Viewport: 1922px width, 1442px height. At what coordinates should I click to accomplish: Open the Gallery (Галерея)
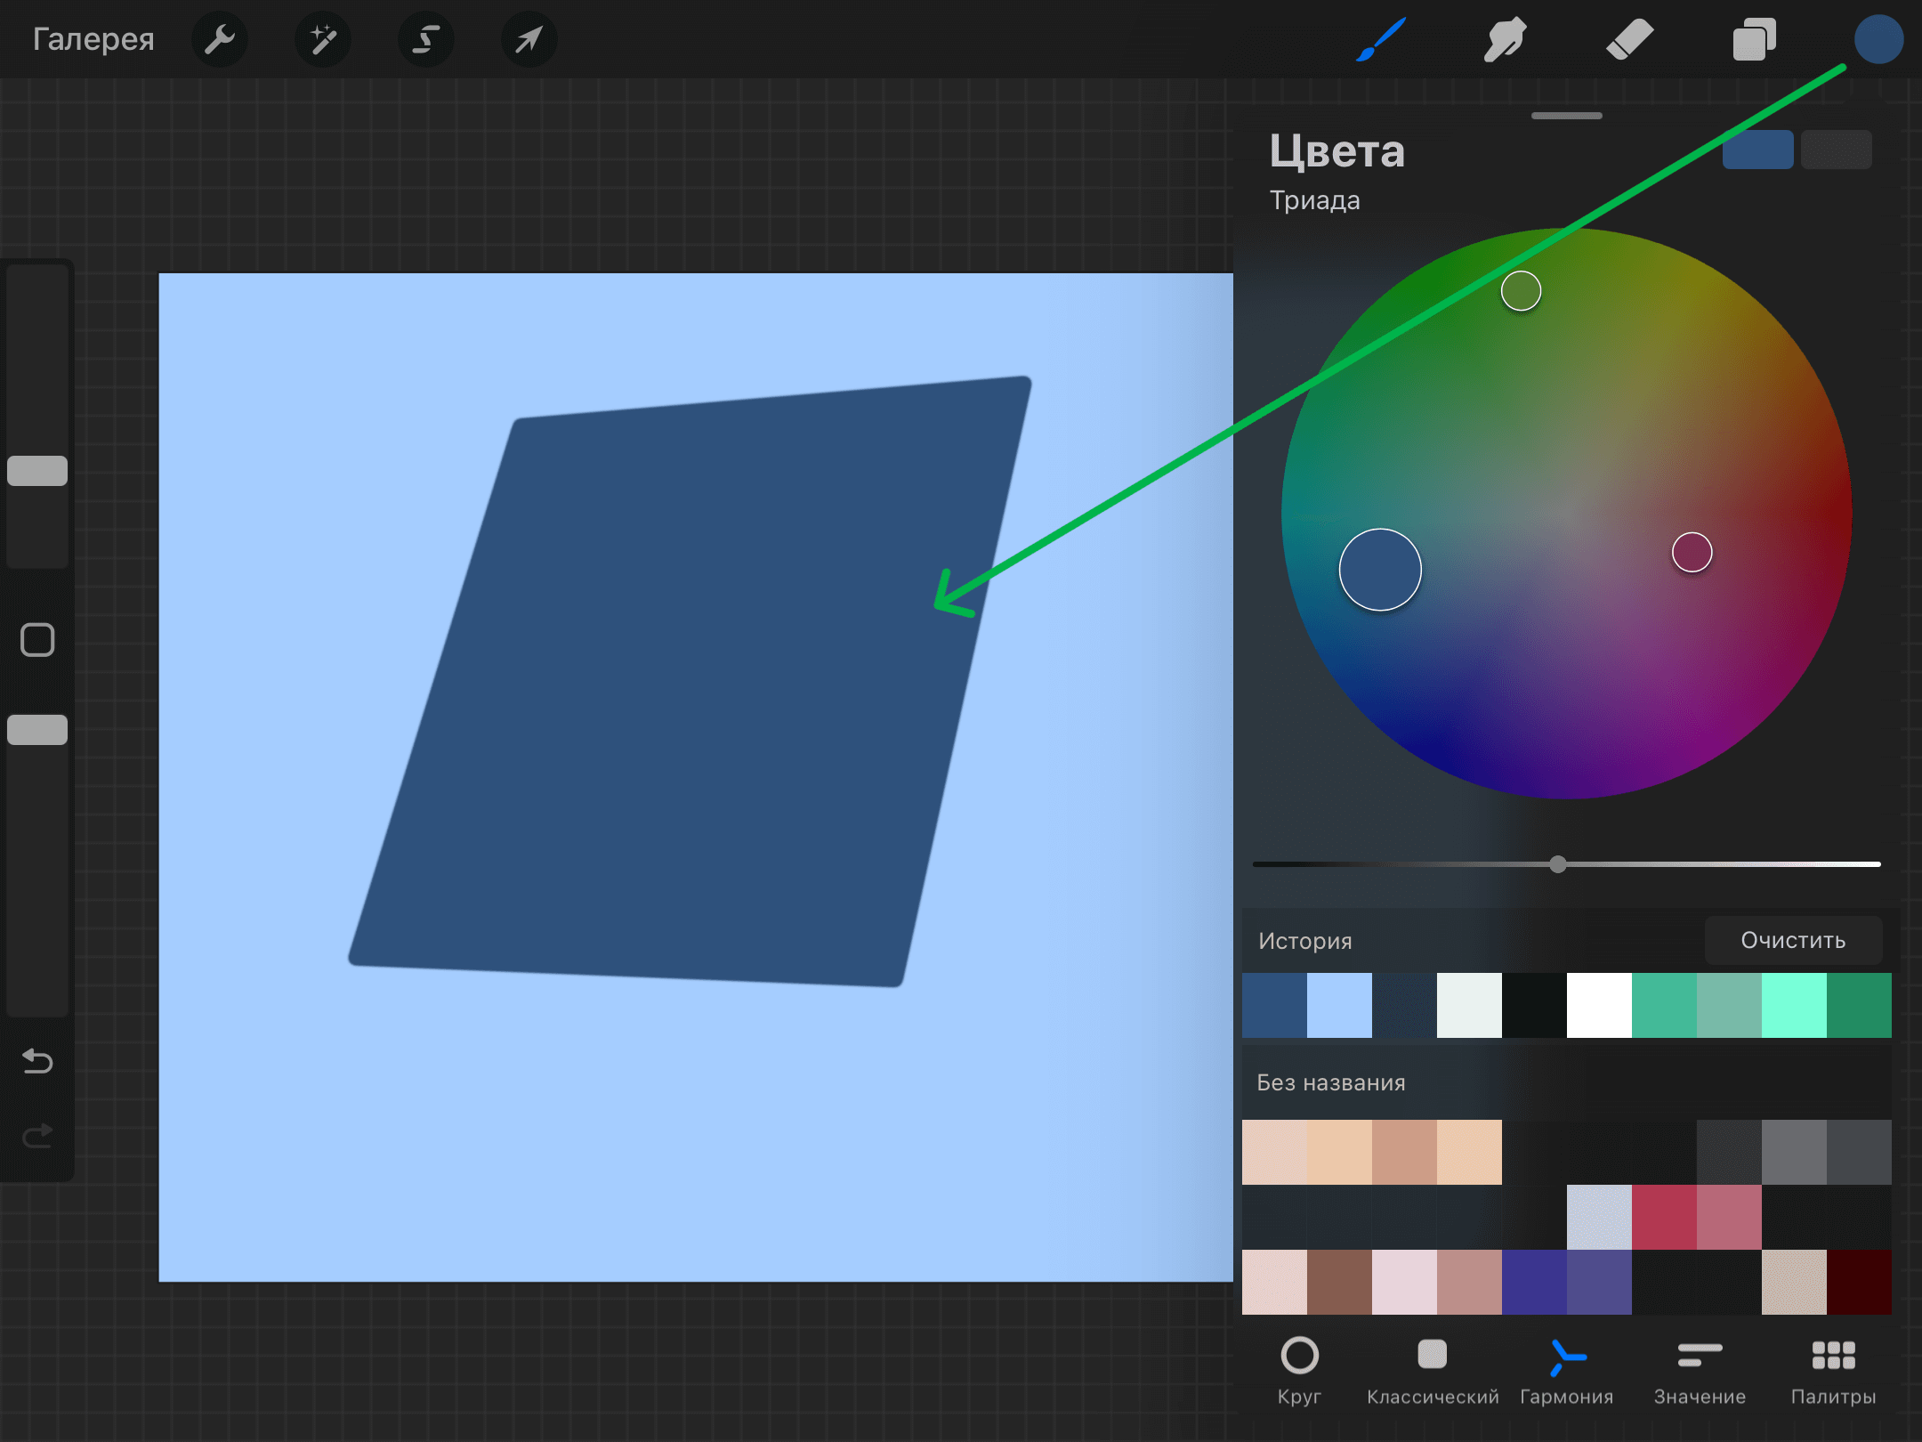[x=93, y=39]
